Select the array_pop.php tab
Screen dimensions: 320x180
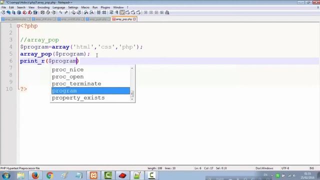pyautogui.click(x=124, y=19)
